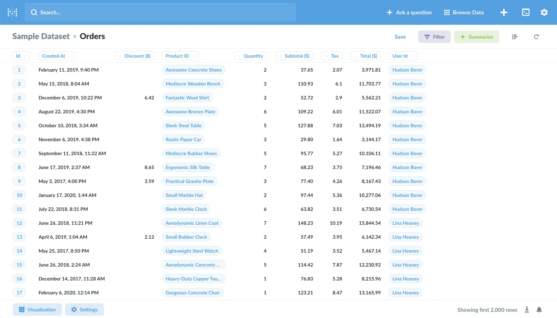Viewport: 557px width, 318px height.
Task: Open the Aerodynamic Linen Coat product
Action: (x=192, y=223)
